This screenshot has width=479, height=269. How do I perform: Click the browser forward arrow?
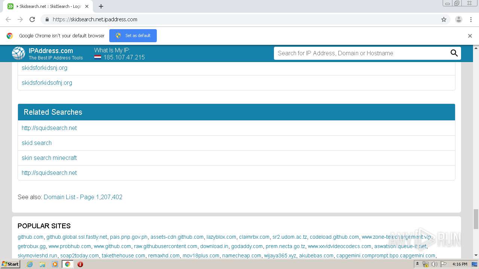point(20,19)
